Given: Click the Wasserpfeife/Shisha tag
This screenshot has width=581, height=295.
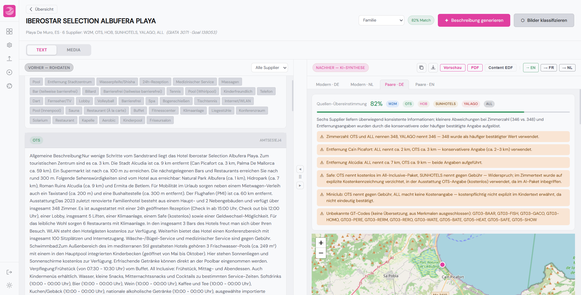Looking at the screenshot, I should pyautogui.click(x=117, y=82).
